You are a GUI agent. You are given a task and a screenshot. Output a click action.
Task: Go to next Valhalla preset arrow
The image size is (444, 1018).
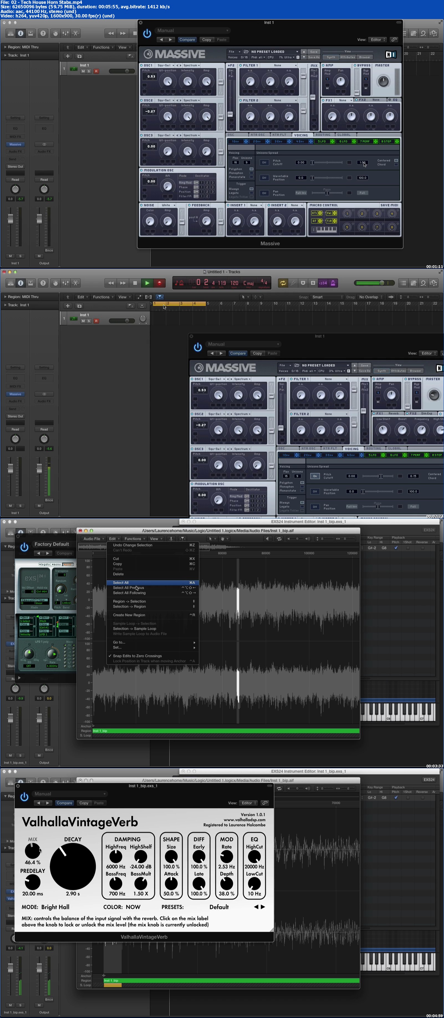263,907
